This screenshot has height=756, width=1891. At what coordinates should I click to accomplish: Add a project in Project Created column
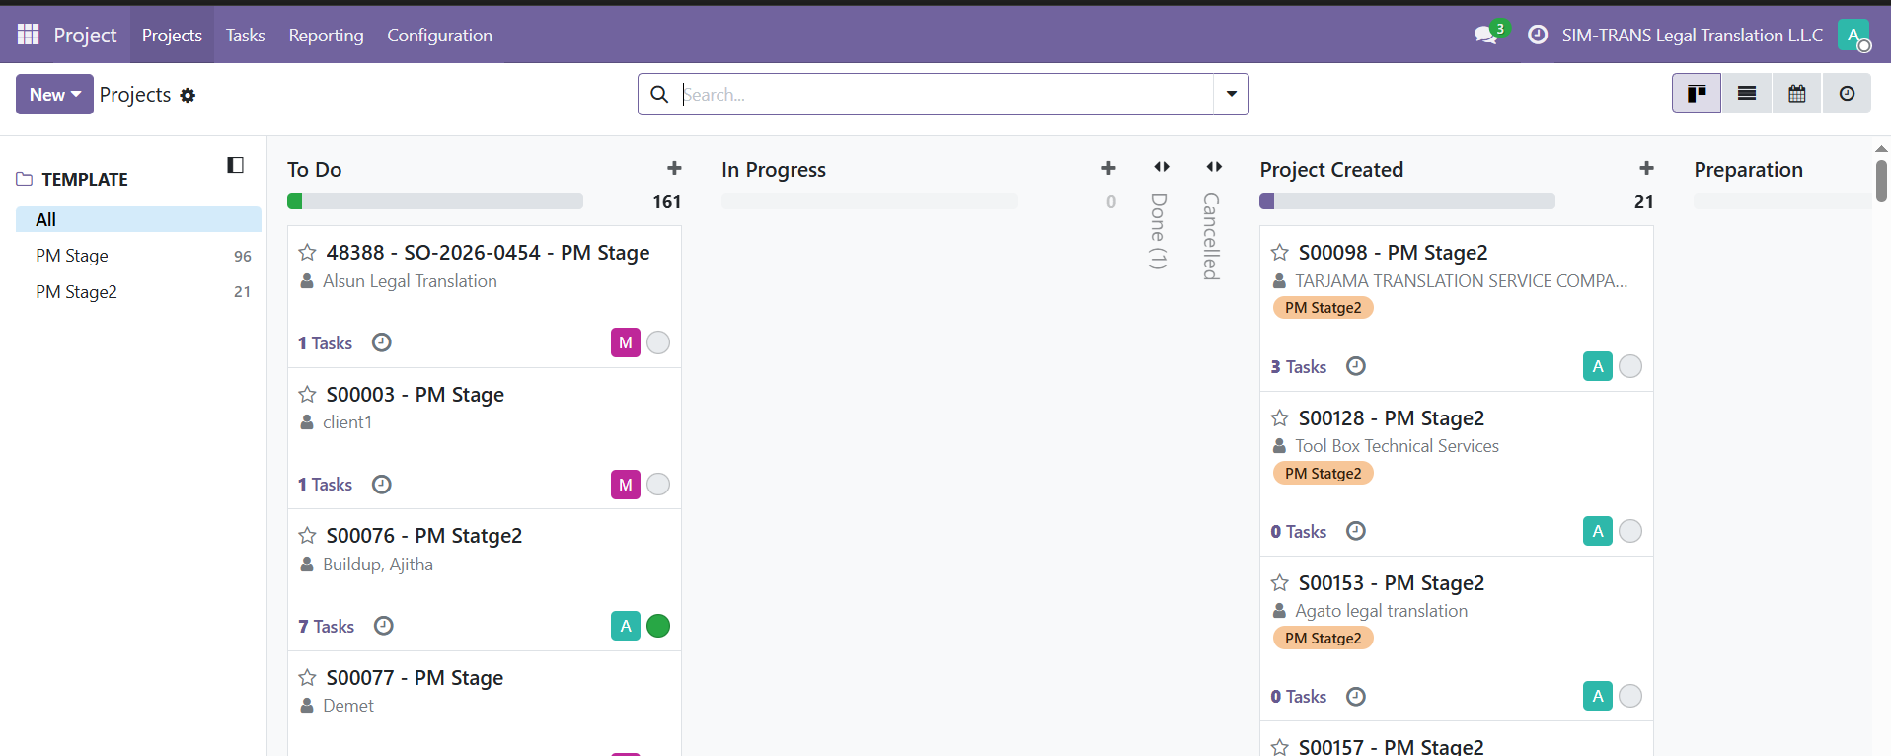[1646, 168]
